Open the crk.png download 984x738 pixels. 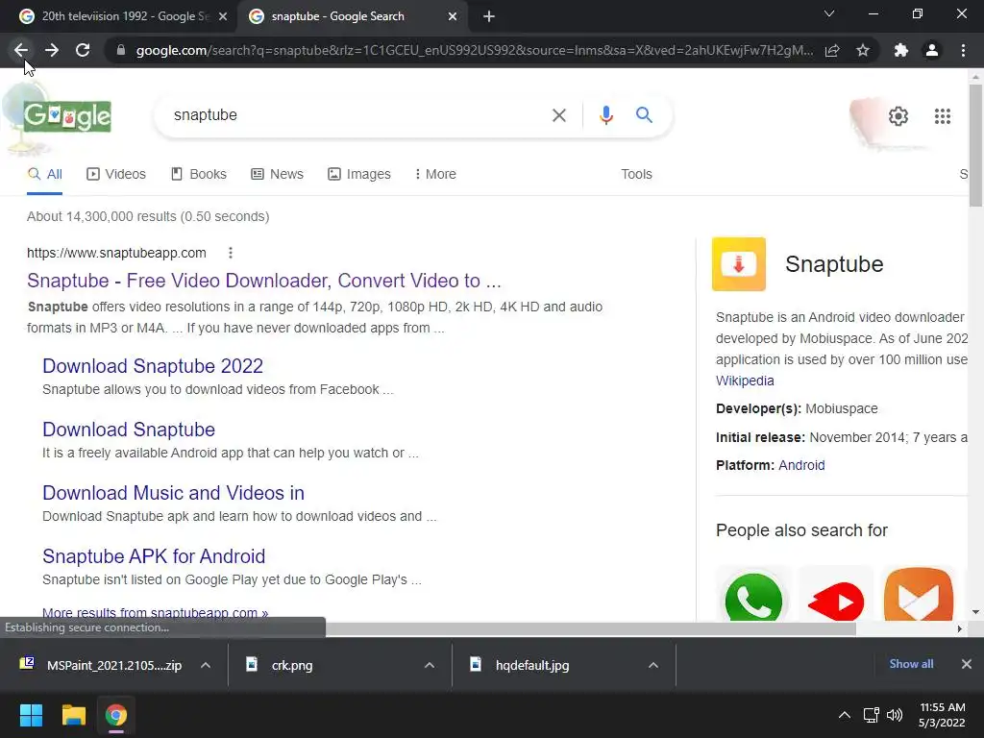coord(279,665)
